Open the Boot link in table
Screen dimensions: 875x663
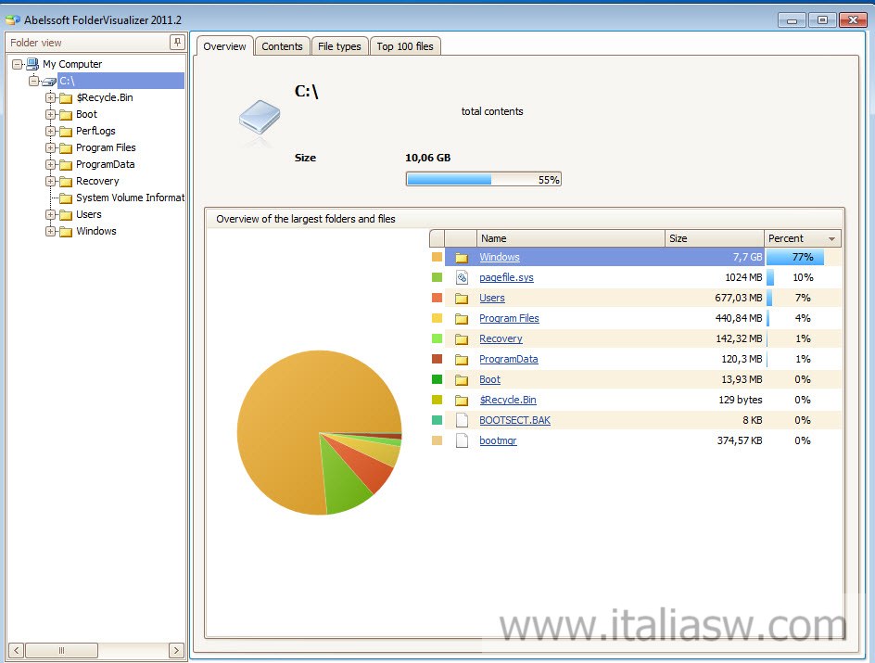tap(489, 379)
